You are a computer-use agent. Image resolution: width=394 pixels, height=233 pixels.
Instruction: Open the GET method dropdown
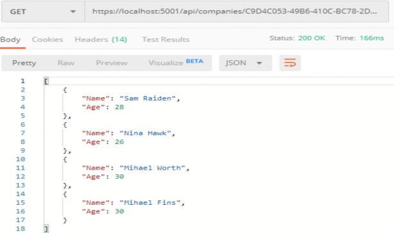(43, 12)
